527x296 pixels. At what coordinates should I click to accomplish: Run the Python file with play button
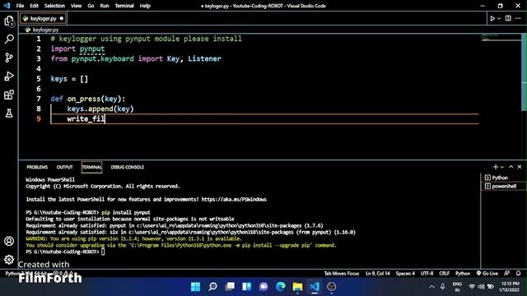(x=492, y=18)
